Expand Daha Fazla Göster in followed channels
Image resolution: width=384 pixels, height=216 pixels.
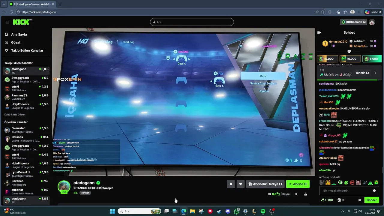point(15,115)
